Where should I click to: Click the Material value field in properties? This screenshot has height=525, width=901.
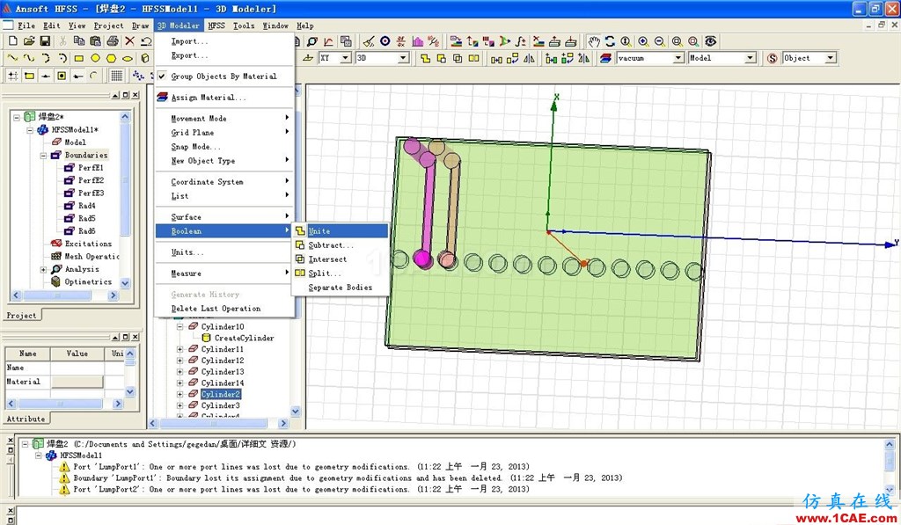[x=77, y=382]
